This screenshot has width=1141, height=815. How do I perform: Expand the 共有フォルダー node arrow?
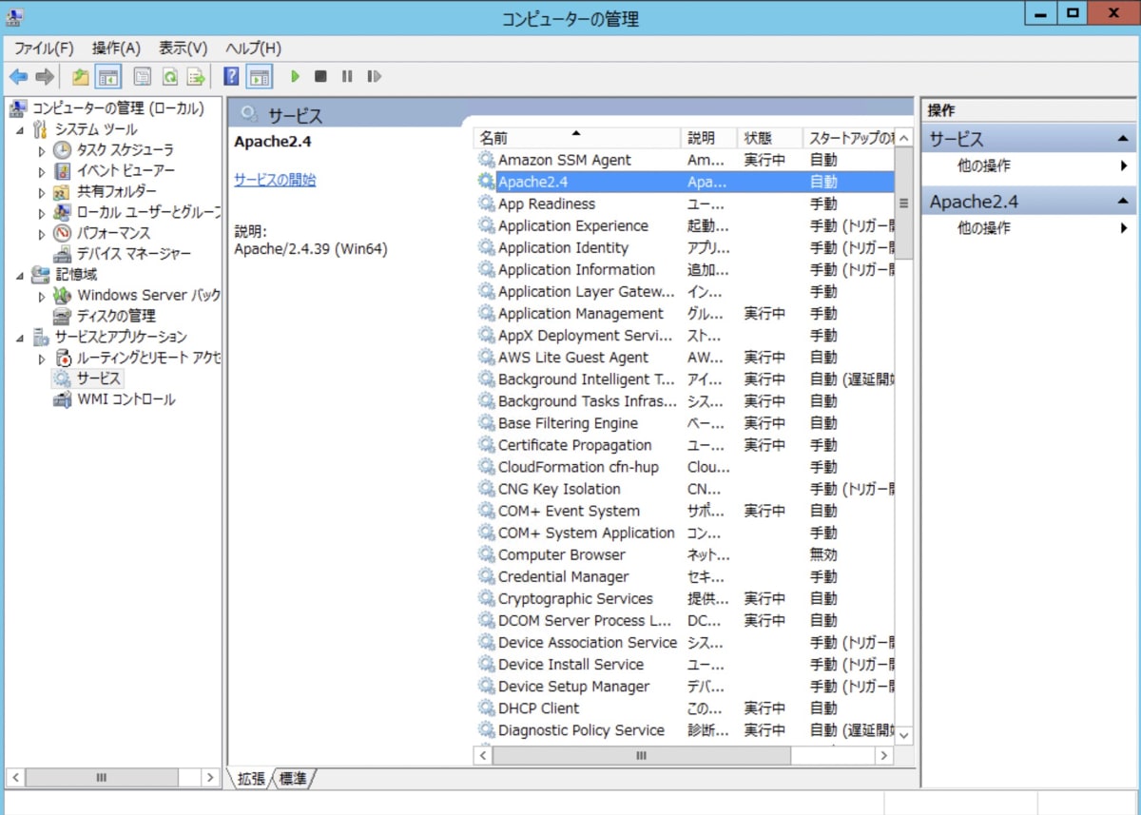41,192
